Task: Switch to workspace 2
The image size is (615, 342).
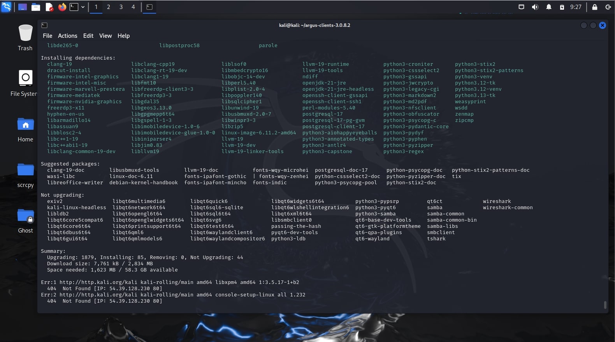Action: coord(109,7)
